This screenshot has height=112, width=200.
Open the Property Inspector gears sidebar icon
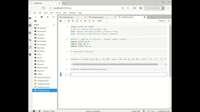click(x=30, y=40)
